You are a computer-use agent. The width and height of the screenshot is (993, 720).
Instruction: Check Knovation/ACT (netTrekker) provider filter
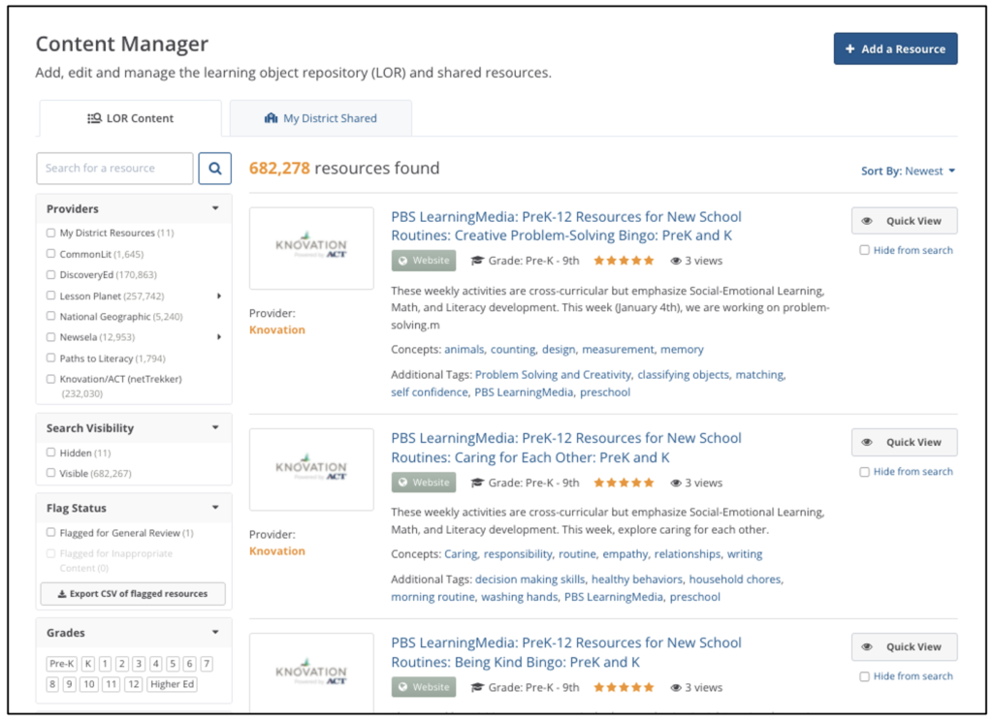click(50, 379)
